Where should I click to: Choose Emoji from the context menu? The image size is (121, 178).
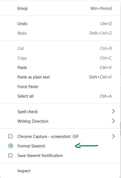tap(60, 8)
